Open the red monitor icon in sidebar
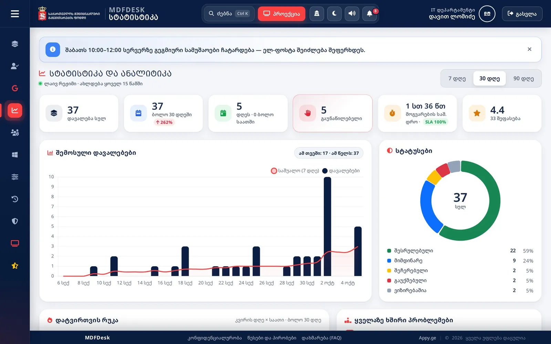 (x=15, y=244)
